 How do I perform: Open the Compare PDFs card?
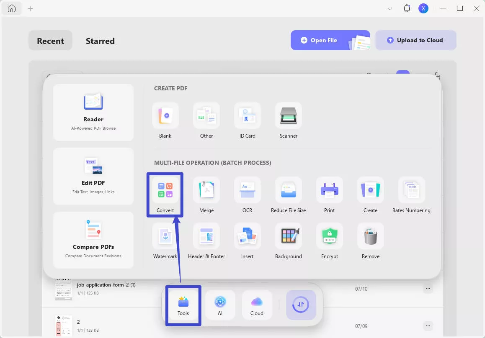coord(93,240)
